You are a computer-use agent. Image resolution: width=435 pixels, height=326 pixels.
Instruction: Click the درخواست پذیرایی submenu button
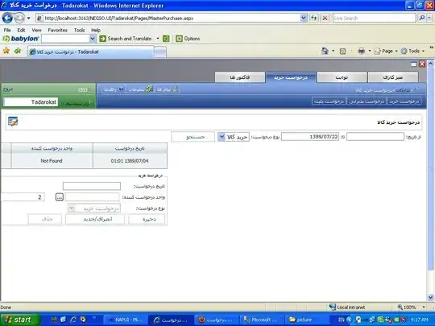pos(367,101)
